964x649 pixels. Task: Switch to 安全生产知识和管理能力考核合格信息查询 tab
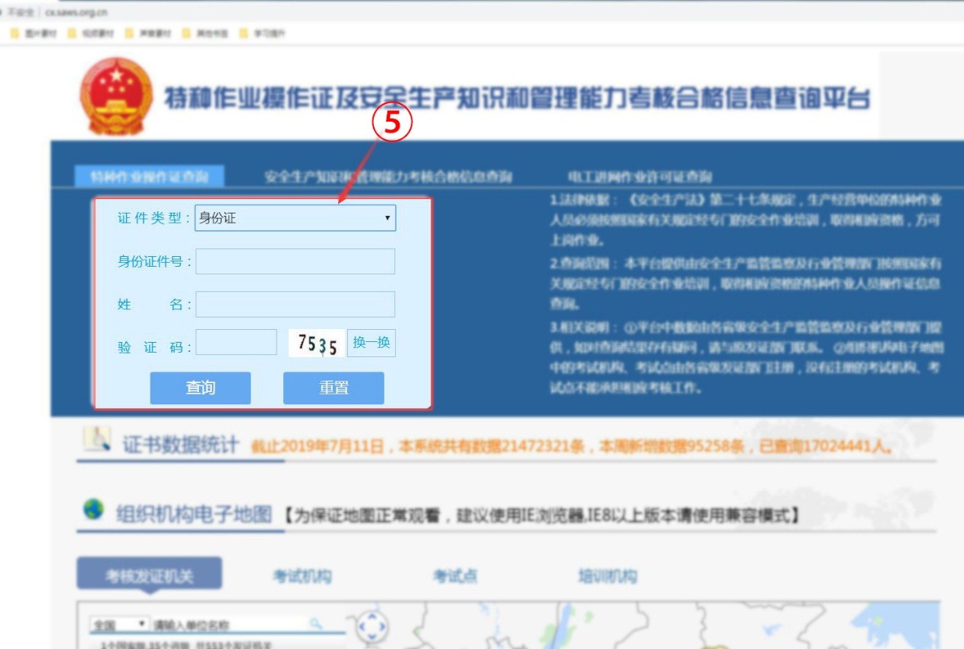click(x=388, y=177)
